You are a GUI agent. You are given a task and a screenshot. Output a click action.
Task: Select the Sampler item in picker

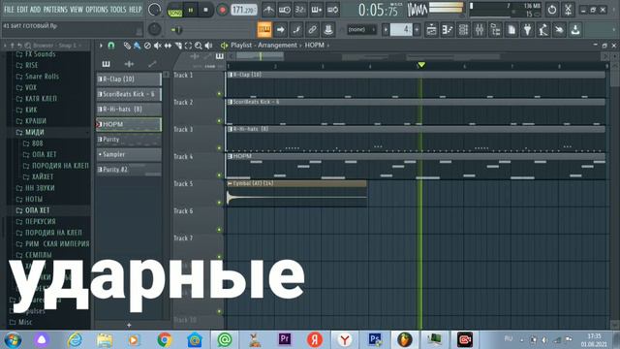(x=129, y=154)
